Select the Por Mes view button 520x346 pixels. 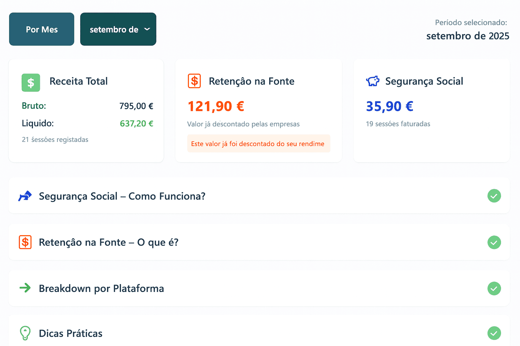42,29
